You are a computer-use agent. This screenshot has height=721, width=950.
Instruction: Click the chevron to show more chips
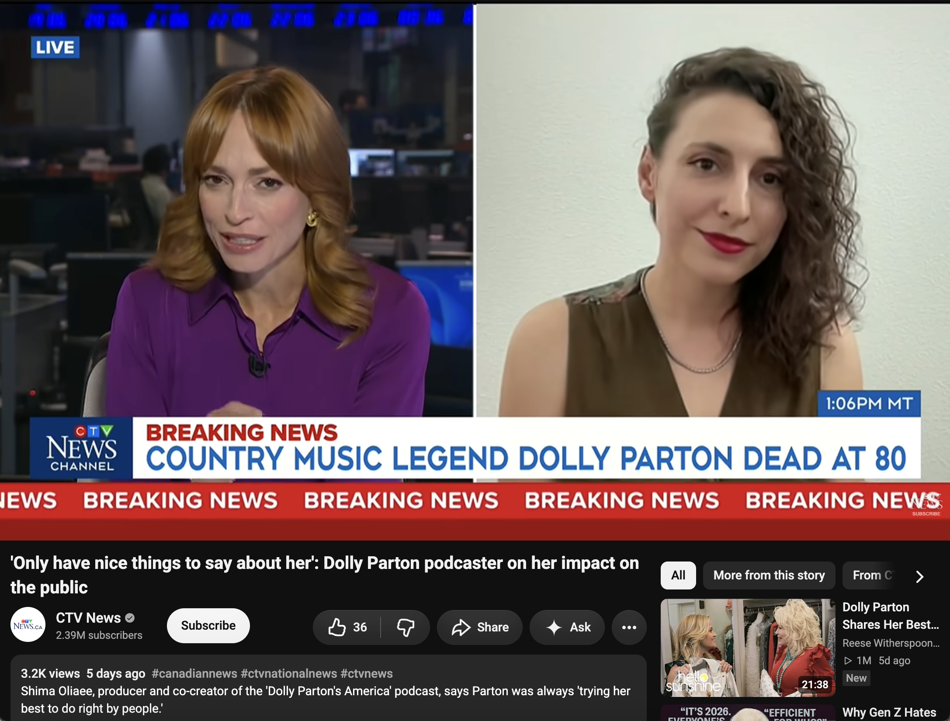[x=919, y=576]
